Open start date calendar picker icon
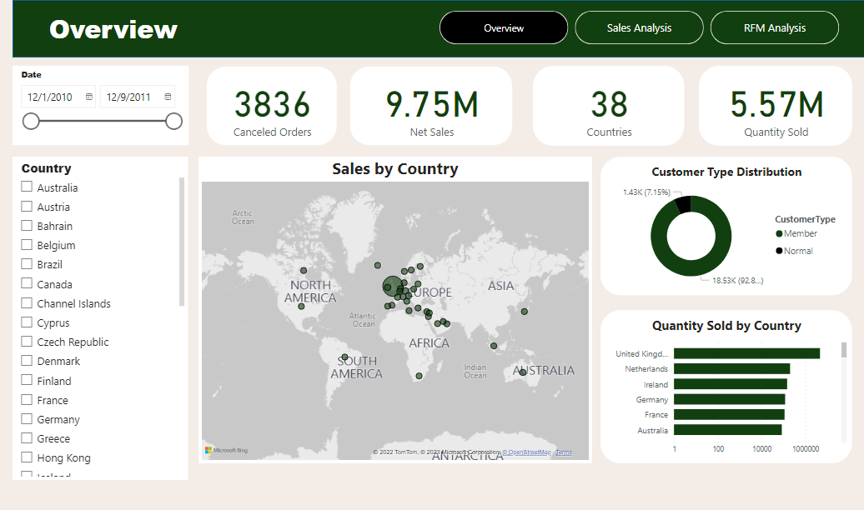This screenshot has height=510, width=864. [x=89, y=97]
